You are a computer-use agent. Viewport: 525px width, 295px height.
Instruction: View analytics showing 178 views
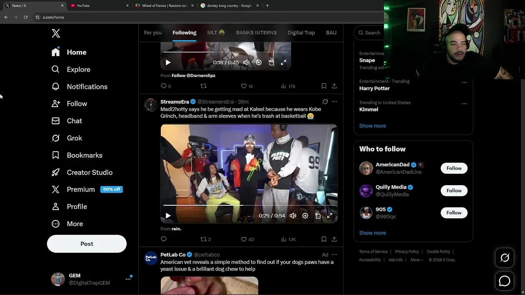pos(288,86)
